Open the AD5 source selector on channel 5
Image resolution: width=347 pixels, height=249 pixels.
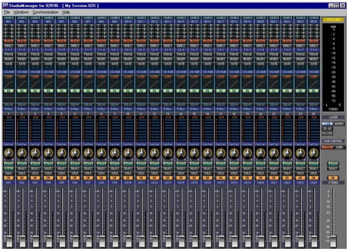pyautogui.click(x=62, y=22)
